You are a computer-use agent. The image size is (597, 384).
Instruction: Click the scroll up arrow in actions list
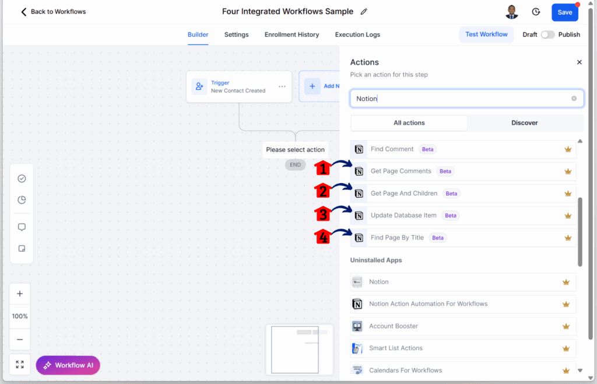point(580,141)
